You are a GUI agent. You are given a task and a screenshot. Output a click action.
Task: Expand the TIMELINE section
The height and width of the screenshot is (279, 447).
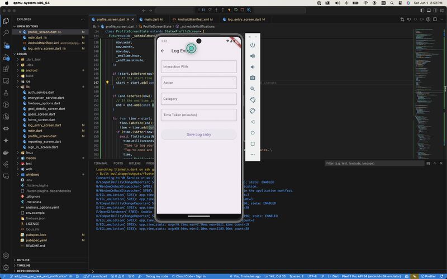coord(23,265)
